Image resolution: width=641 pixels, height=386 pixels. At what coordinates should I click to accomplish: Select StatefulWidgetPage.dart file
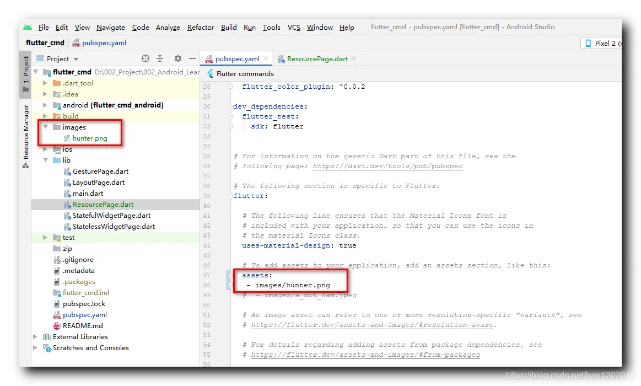tap(111, 216)
